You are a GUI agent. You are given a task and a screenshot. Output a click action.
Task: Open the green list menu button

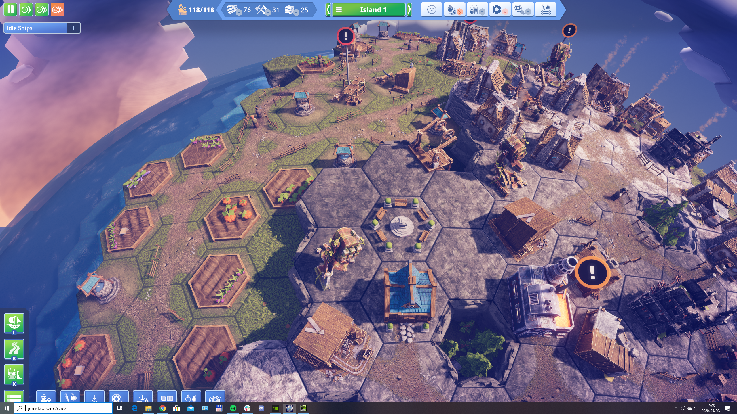(x=14, y=397)
